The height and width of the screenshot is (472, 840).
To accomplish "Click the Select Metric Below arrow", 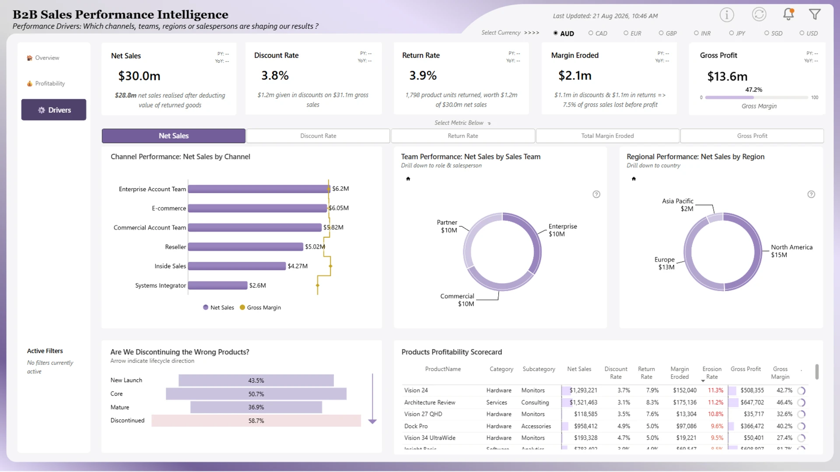I will tap(489, 124).
